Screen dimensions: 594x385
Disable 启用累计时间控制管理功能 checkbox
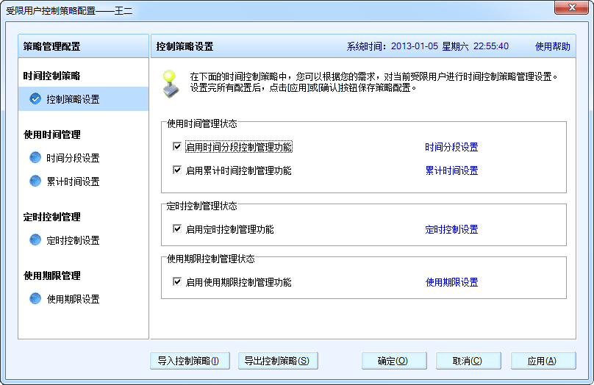pos(176,170)
